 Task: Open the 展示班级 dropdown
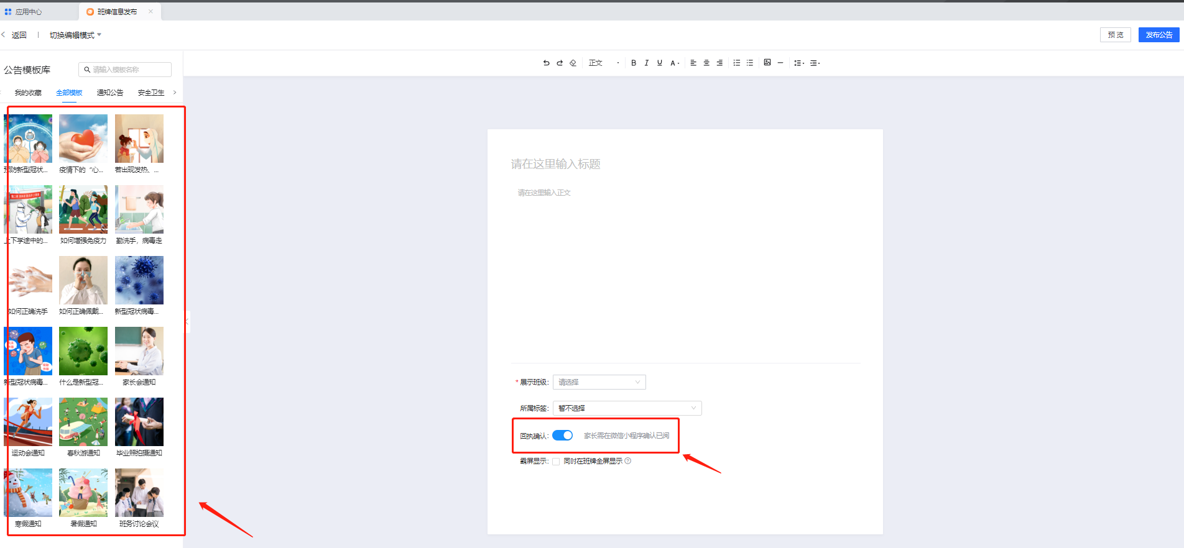pyautogui.click(x=599, y=382)
